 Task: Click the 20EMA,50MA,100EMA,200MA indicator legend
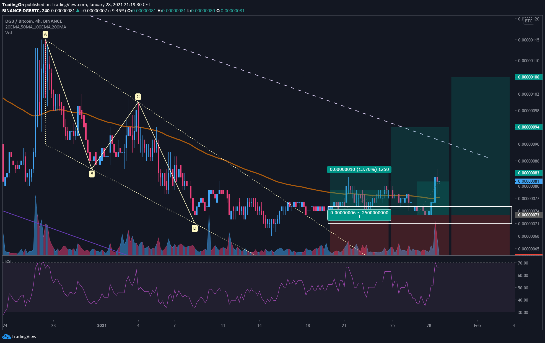(x=35, y=27)
